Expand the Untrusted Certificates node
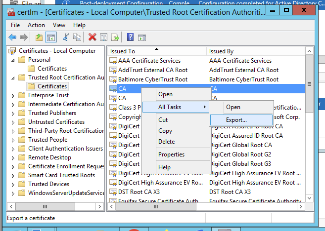Viewport: 325px width, 231px height. [13, 122]
